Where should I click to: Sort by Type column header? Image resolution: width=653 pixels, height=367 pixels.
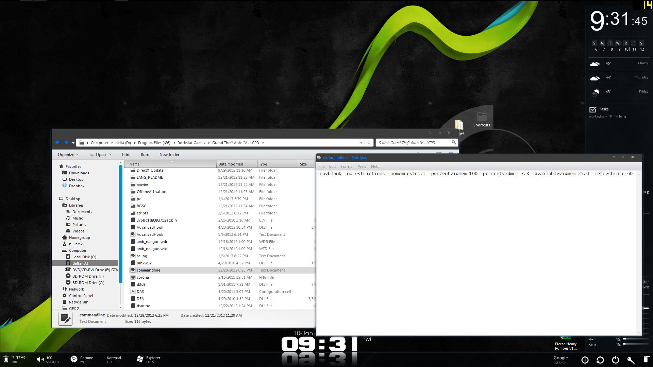coord(277,164)
